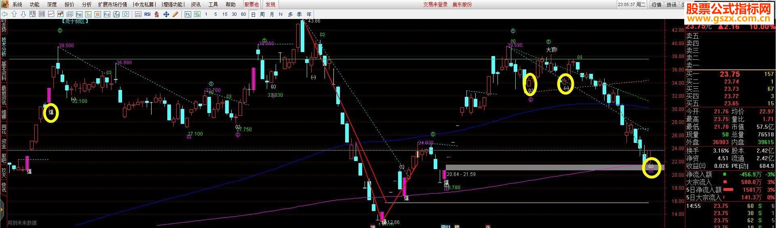Switch to the intraday line chart icon
This screenshot has width=776, height=228.
tap(51, 14)
